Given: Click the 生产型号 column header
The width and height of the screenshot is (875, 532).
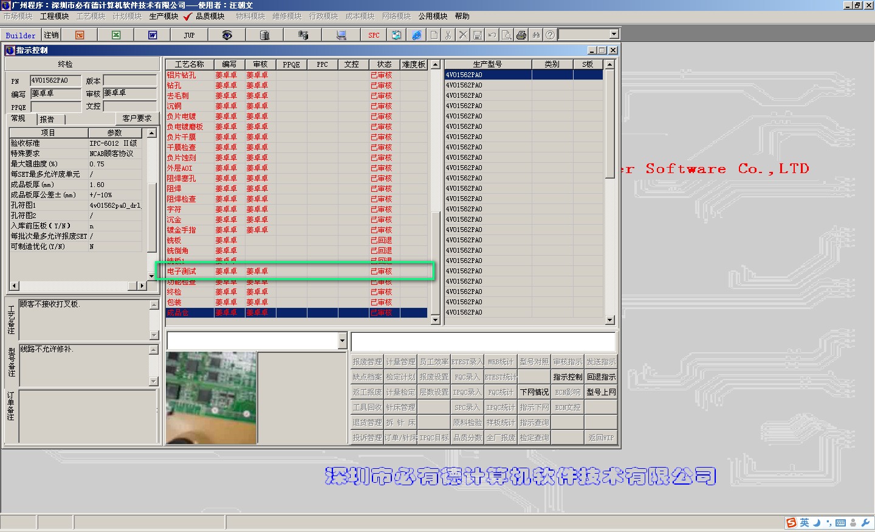Looking at the screenshot, I should 488,64.
